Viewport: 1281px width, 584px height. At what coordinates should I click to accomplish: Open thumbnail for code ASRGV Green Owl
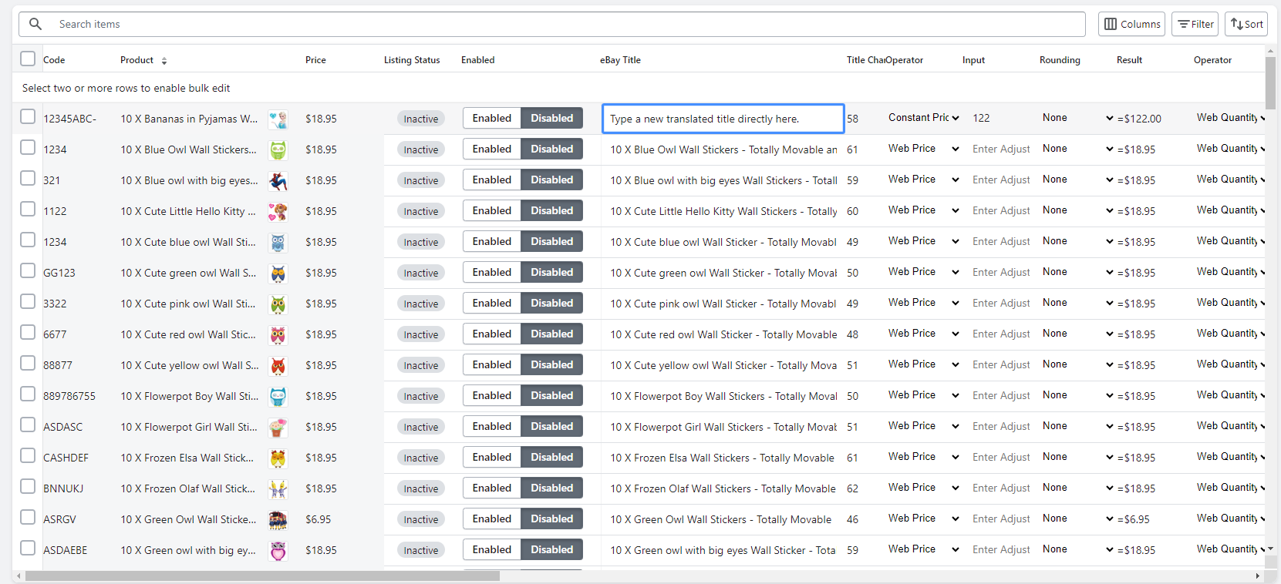[x=278, y=520]
